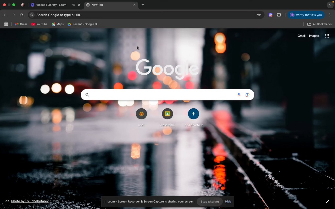Image resolution: width=335 pixels, height=209 pixels.
Task: Open the bookmarks bar apps grid
Action: [6, 24]
